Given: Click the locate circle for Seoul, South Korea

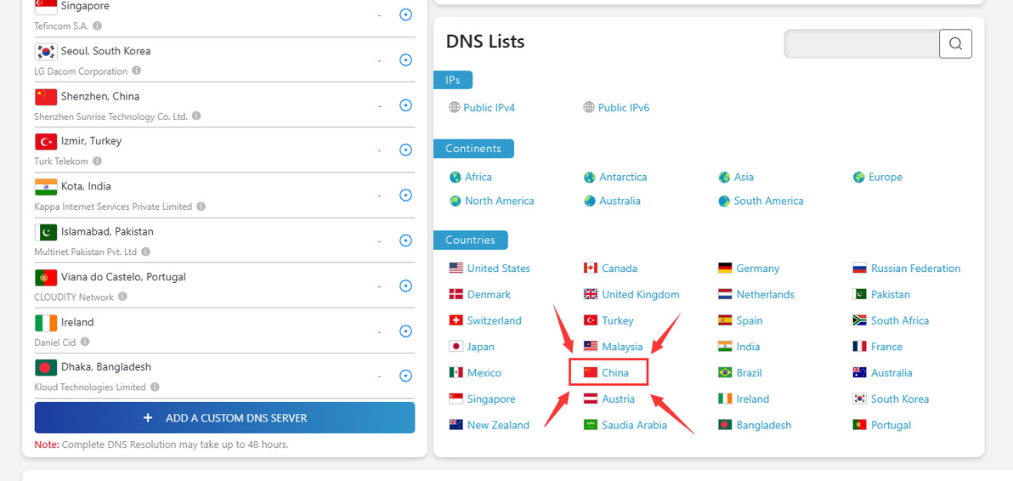Looking at the screenshot, I should point(405,60).
